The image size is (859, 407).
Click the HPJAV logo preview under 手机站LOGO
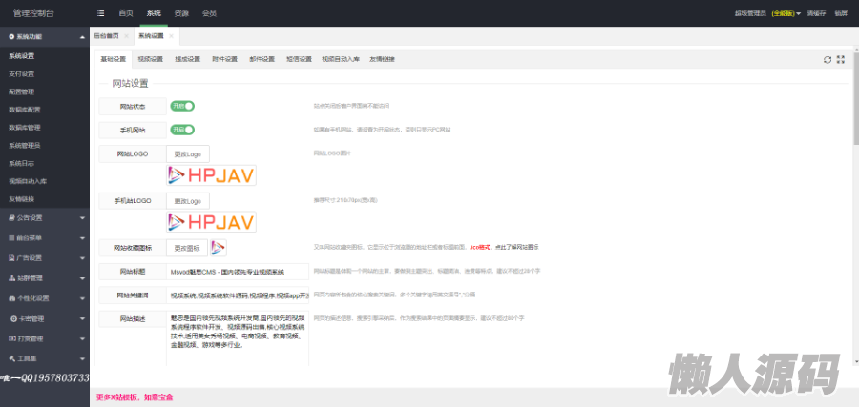coord(212,221)
